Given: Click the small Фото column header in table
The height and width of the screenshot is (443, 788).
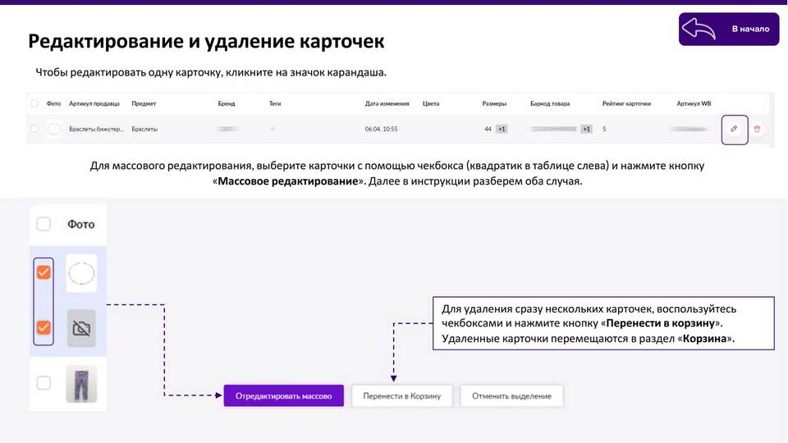Looking at the screenshot, I should (53, 103).
